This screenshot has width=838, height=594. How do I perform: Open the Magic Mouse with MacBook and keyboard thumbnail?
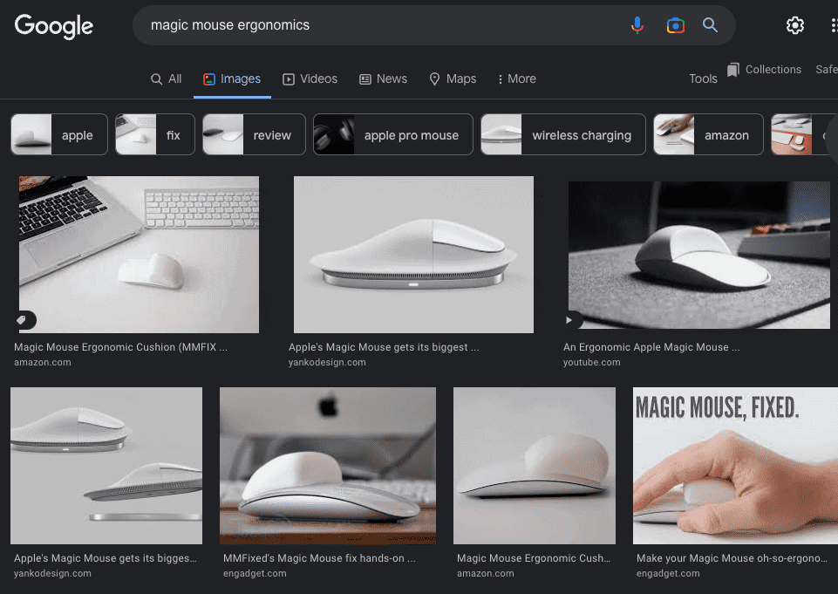pos(139,255)
